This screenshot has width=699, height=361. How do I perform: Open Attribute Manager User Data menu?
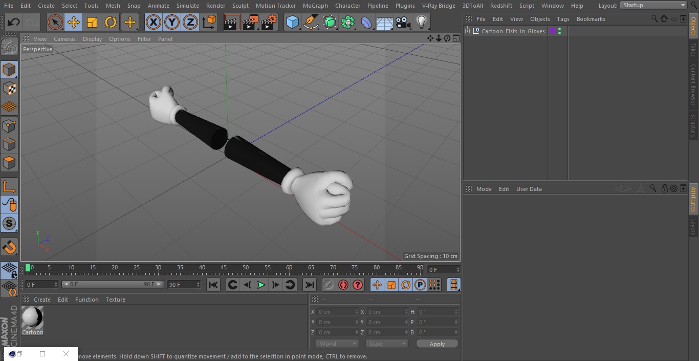(529, 189)
